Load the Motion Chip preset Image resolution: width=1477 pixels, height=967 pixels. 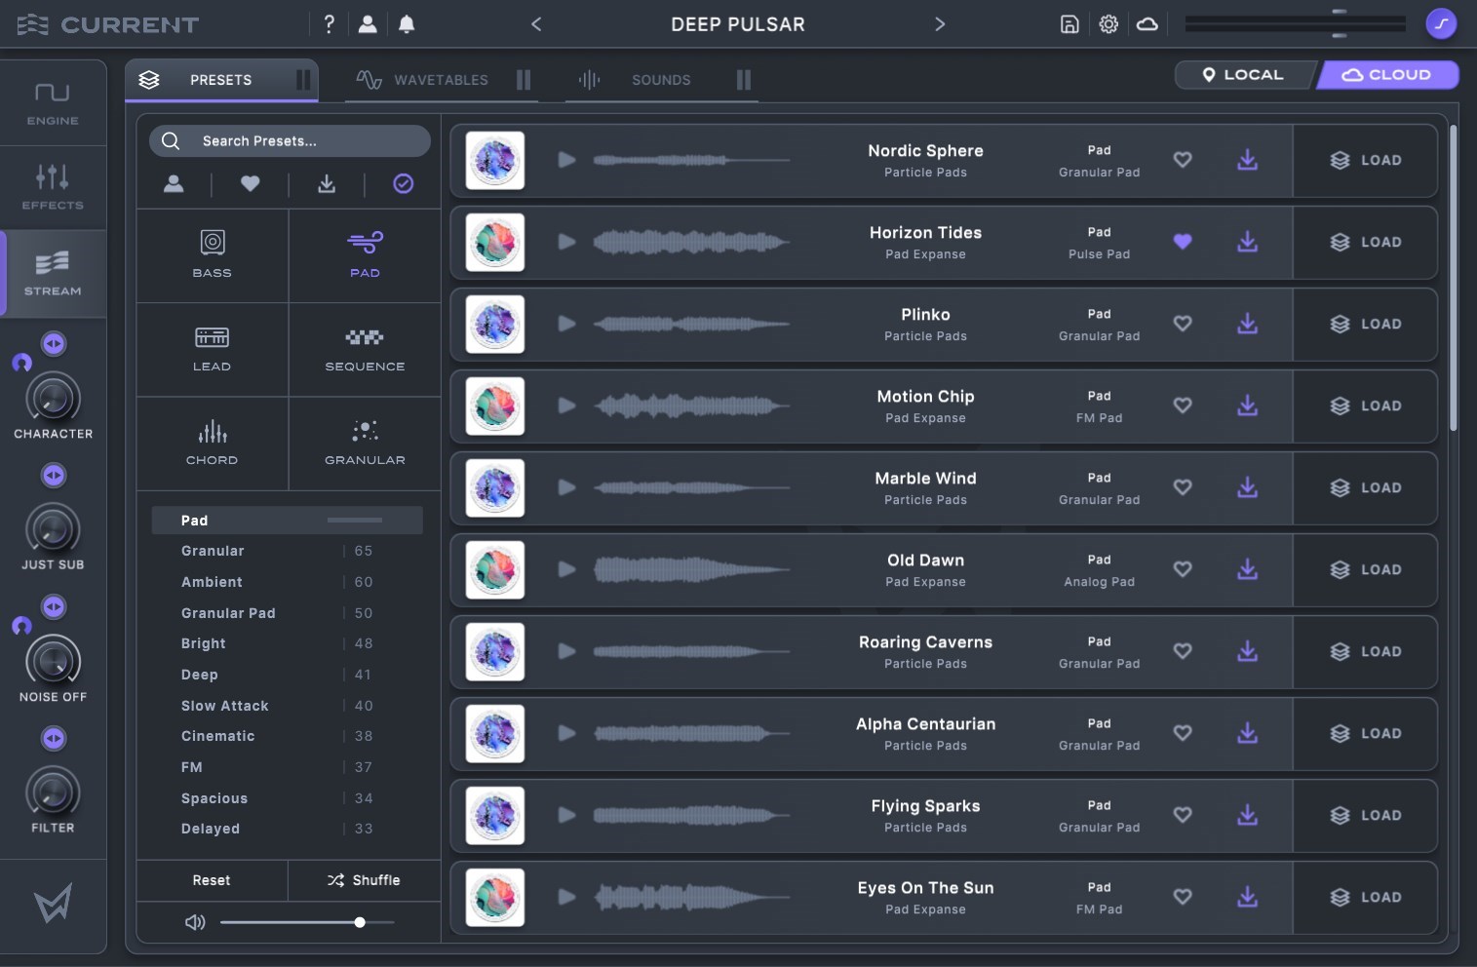click(x=1365, y=406)
